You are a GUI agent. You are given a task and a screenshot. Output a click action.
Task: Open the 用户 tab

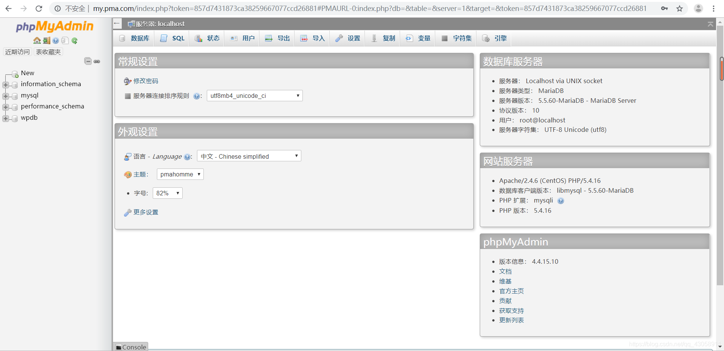tap(242, 38)
